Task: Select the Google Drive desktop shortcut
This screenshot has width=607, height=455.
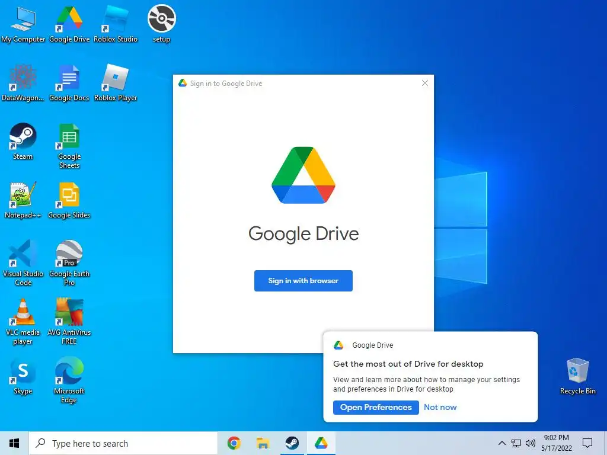Action: 69,24
